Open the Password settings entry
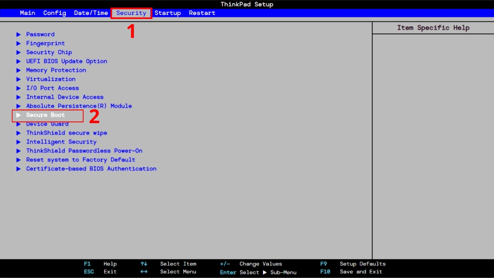Image resolution: width=494 pixels, height=278 pixels. coord(40,34)
